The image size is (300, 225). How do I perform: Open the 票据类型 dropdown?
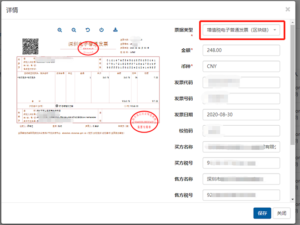coord(241,30)
